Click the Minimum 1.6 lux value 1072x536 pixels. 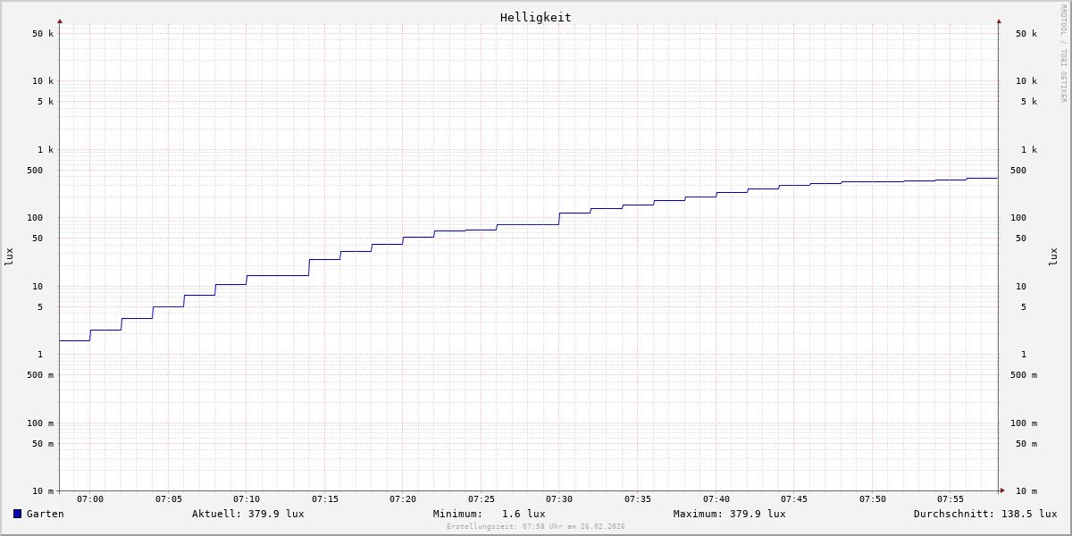[489, 514]
